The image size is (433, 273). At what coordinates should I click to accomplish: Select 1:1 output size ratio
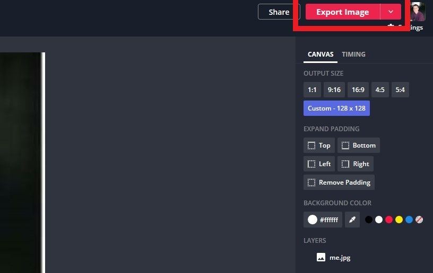312,90
